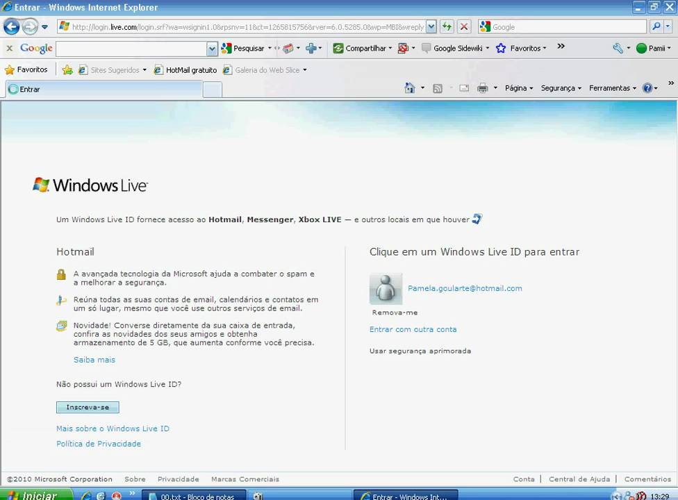Image resolution: width=678 pixels, height=500 pixels.
Task: Click the red Stop loading icon
Action: 464,27
